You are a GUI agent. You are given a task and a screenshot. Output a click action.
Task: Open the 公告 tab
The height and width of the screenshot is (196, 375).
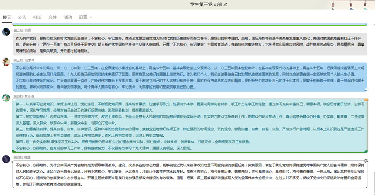(x=22, y=17)
